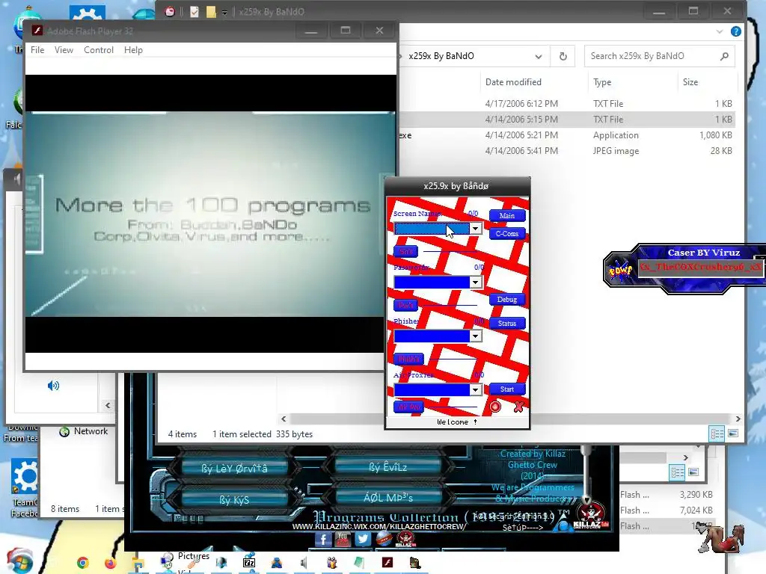Click the Twitter icon in Killaz window

[363, 540]
